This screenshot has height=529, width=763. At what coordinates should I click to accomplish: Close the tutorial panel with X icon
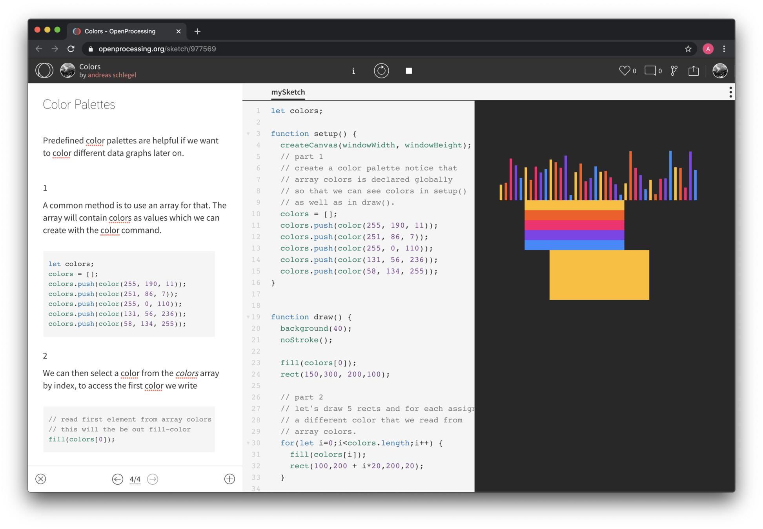point(41,479)
